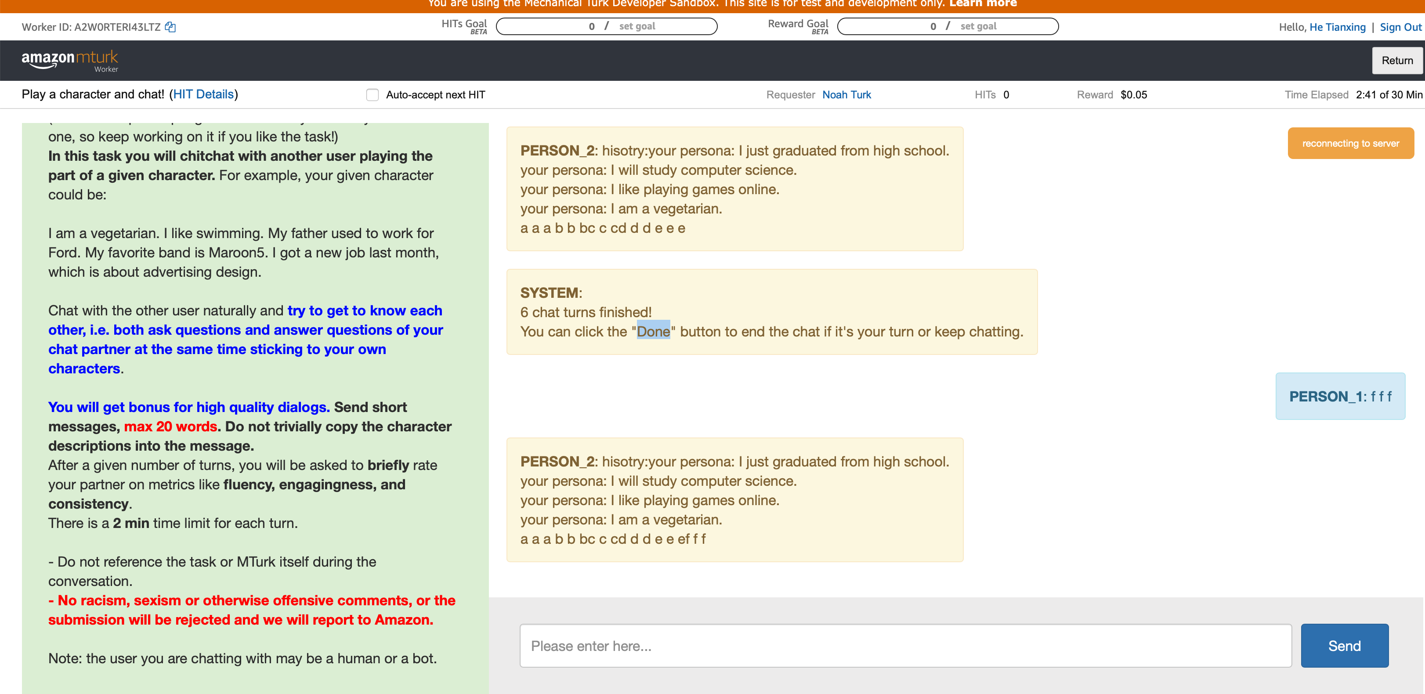Set a HITs Goal via set goal field
This screenshot has width=1425, height=694.
637,26
